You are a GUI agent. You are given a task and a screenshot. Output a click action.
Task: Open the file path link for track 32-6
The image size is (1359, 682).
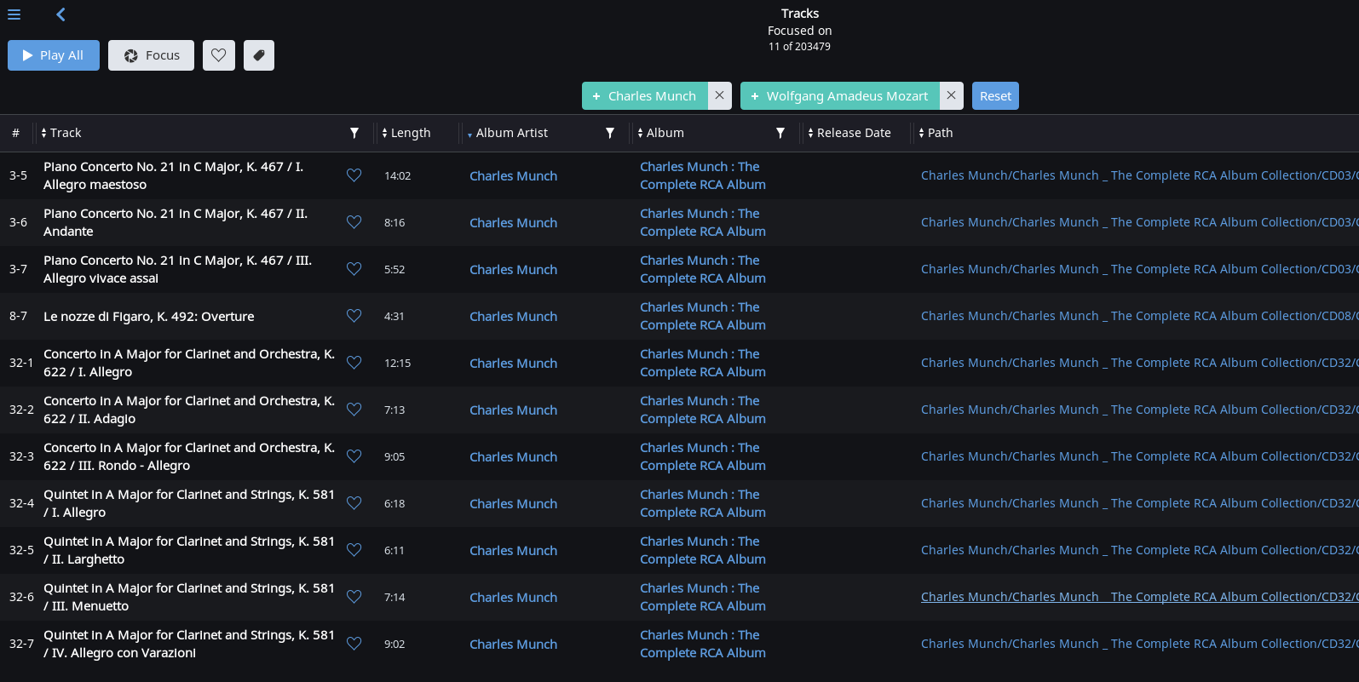(1139, 597)
